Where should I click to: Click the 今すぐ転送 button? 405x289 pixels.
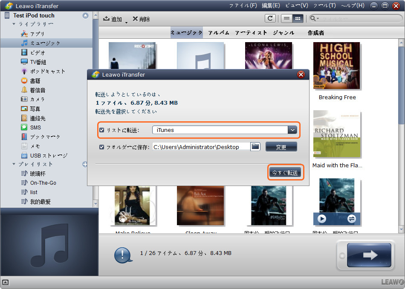(285, 172)
